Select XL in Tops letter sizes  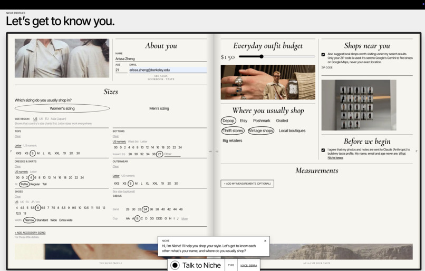tap(50, 153)
